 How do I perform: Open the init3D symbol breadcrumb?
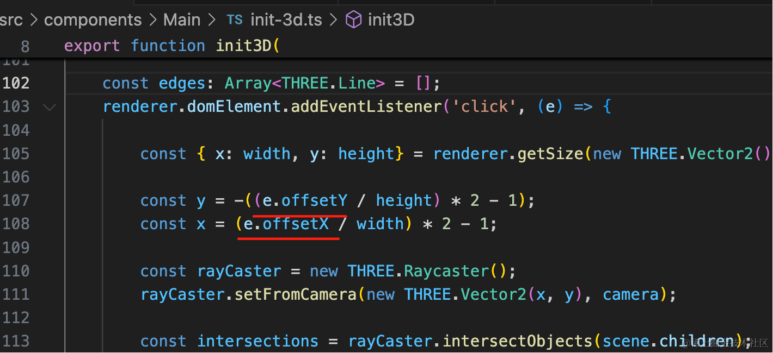391,20
